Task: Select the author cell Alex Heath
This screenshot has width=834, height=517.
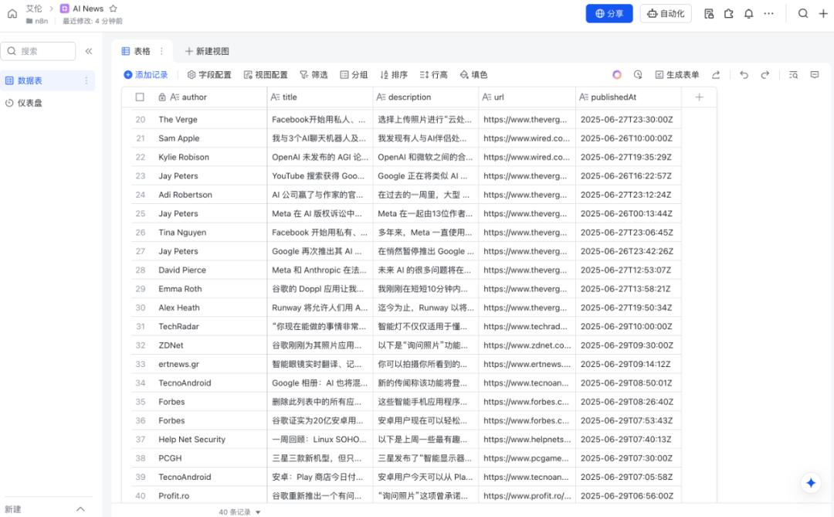Action: point(208,308)
